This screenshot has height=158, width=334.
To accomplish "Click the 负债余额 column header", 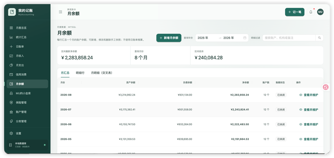I will pos(187,82).
